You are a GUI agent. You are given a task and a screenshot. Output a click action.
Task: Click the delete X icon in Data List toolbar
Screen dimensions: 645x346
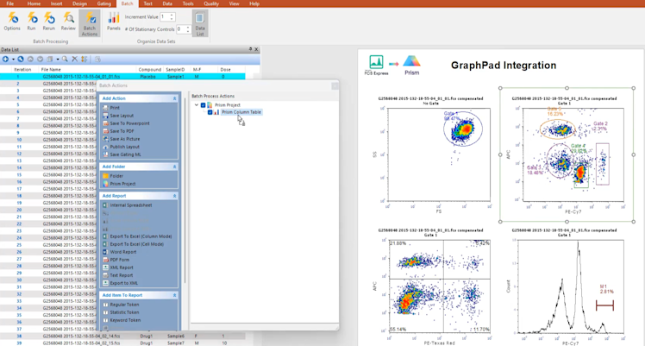74,60
